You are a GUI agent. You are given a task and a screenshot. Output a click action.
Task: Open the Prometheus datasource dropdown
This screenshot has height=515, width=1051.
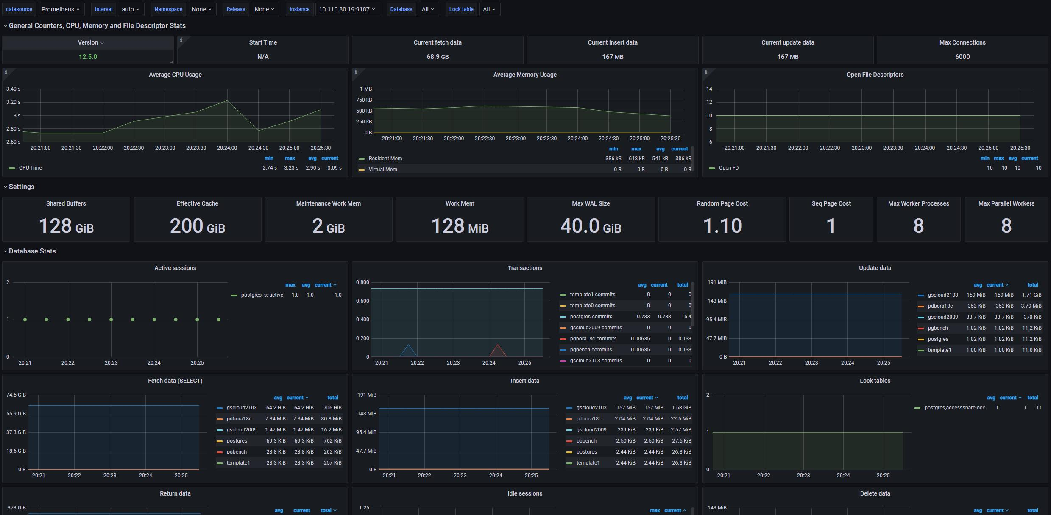click(x=61, y=9)
